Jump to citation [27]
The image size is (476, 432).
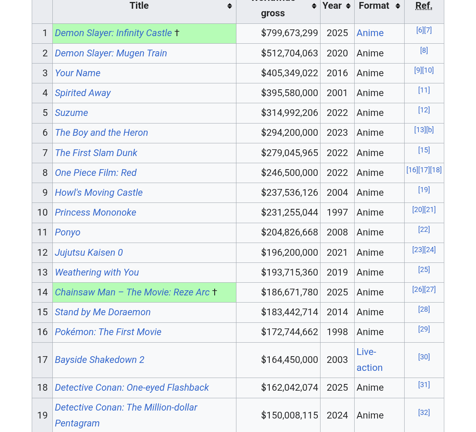[x=430, y=289]
